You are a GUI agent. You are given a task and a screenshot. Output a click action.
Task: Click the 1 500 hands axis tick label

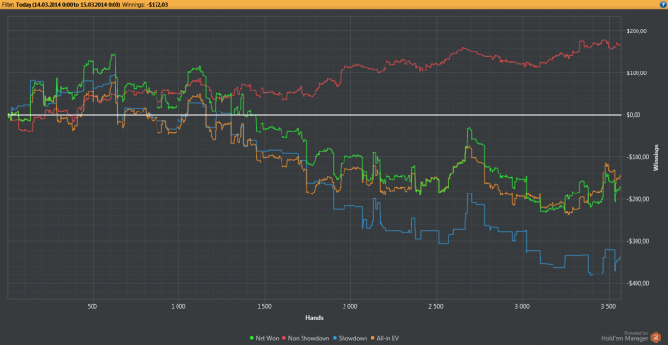tap(264, 306)
